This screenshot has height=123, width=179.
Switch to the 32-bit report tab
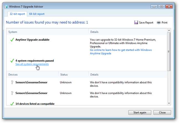coord(17,14)
